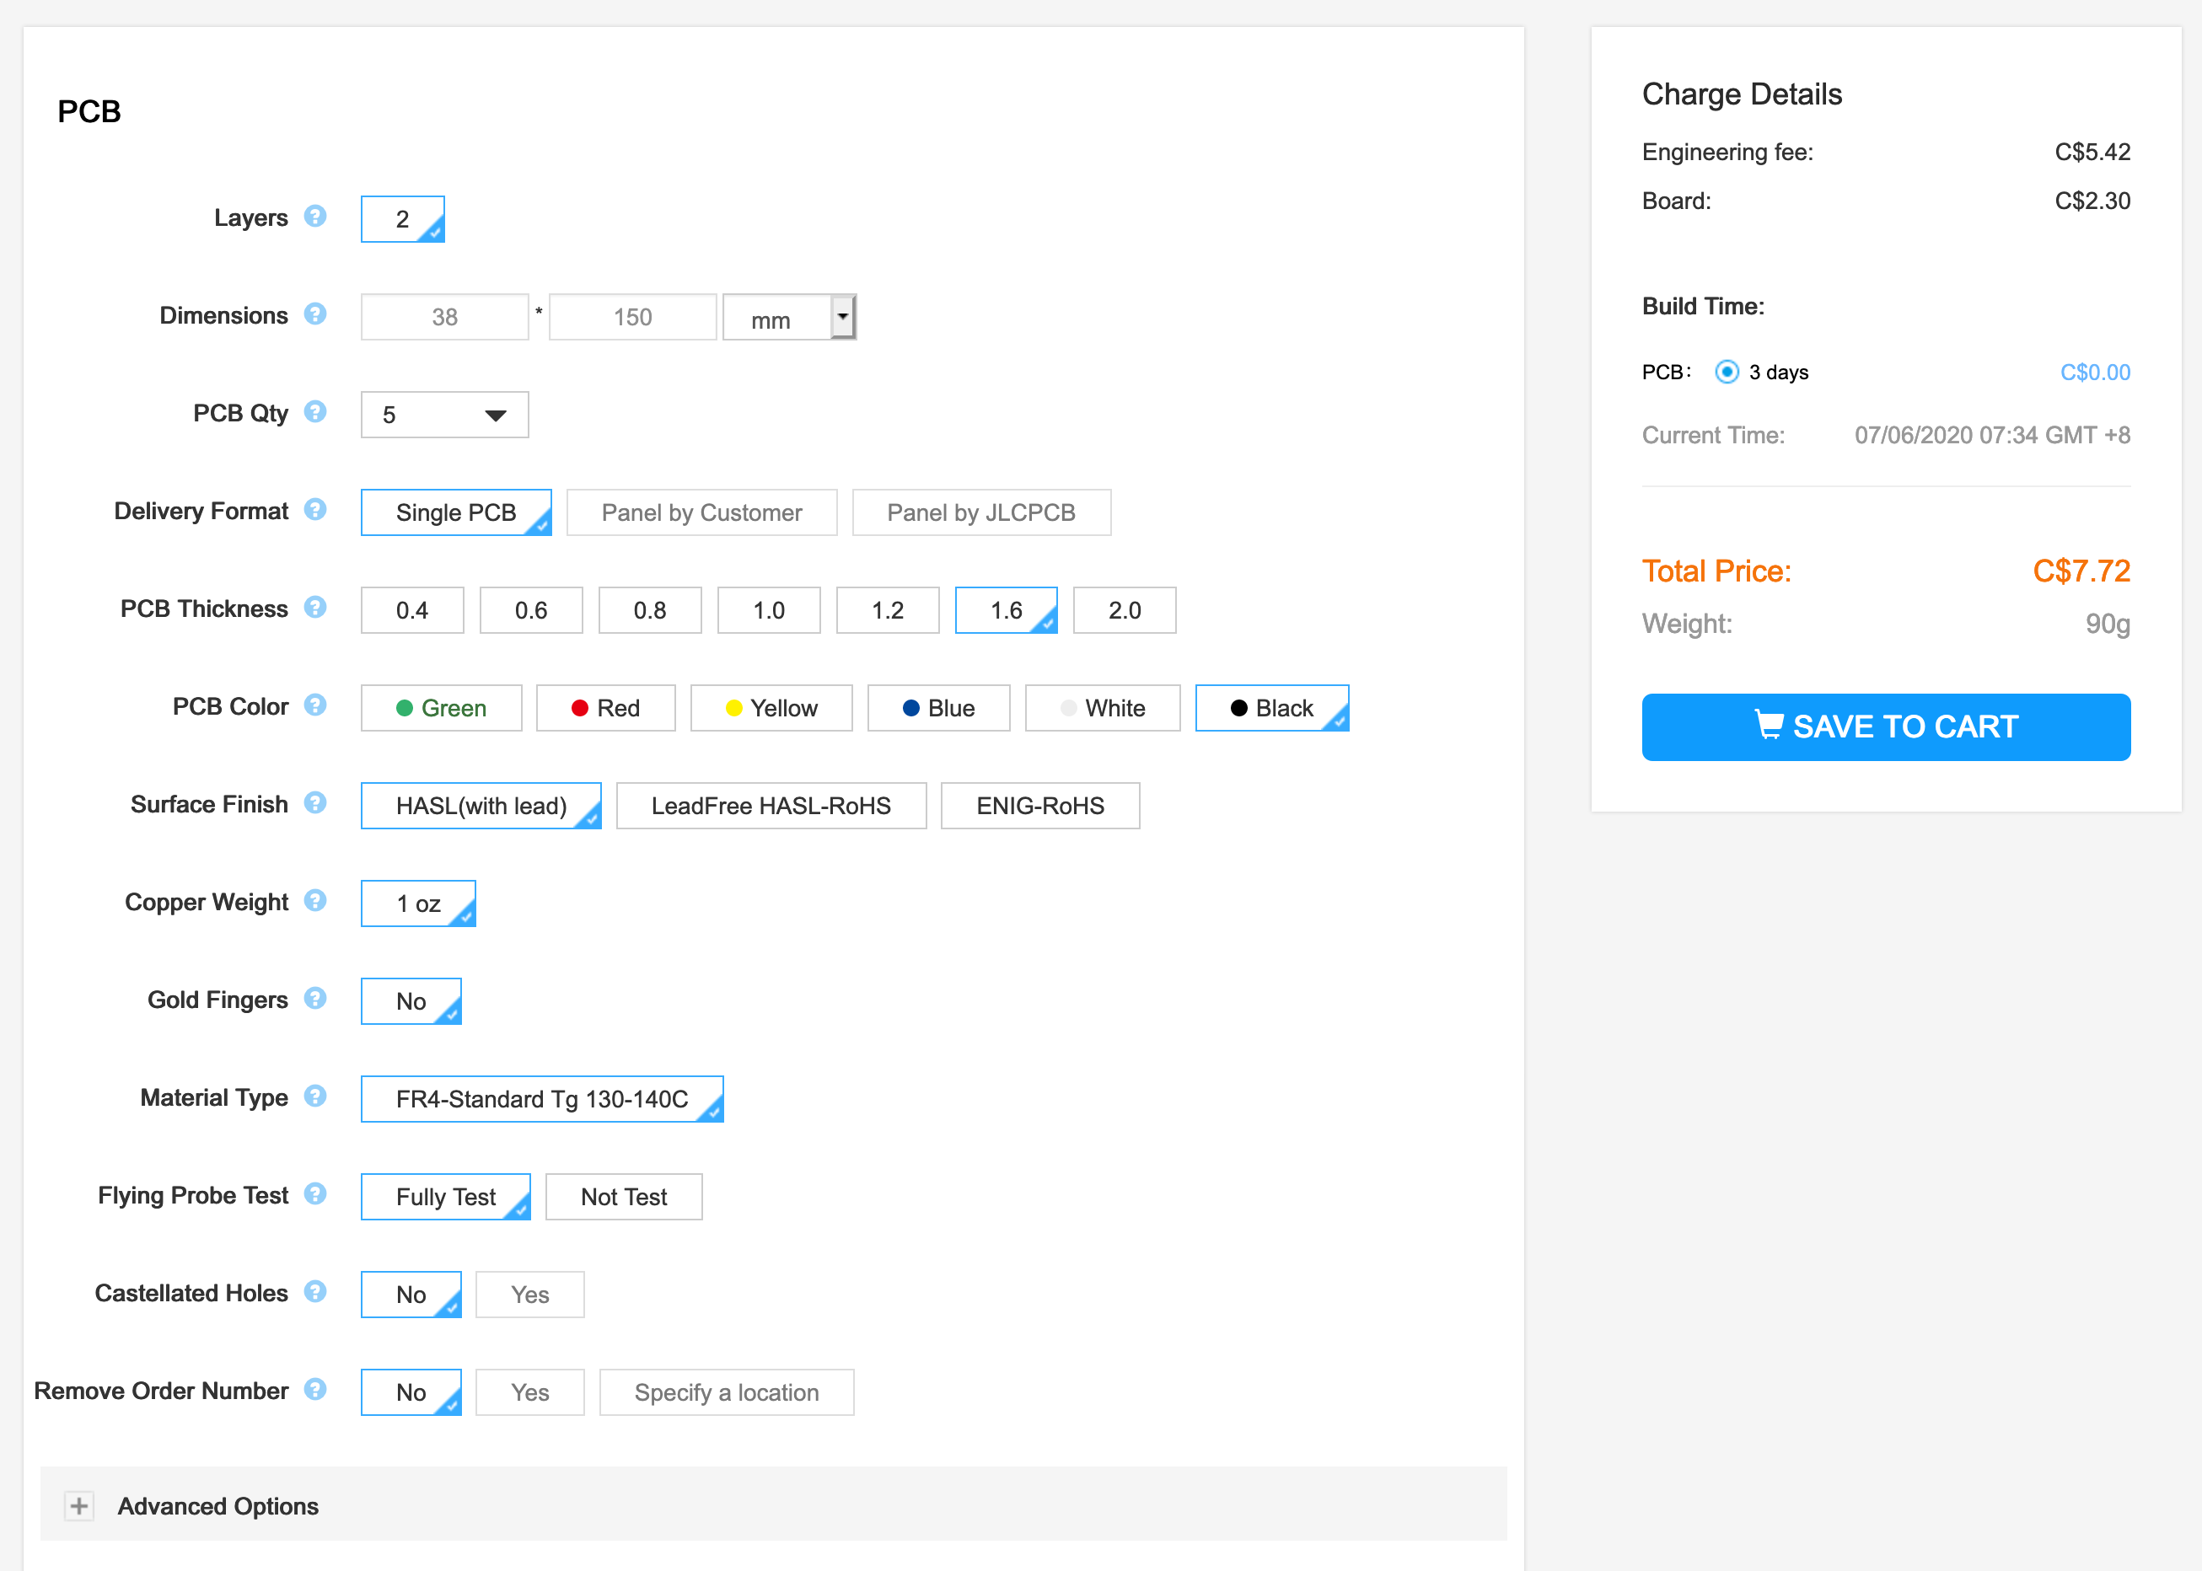
Task: Click the plus icon beside Advanced Options
Action: pyautogui.click(x=79, y=1506)
